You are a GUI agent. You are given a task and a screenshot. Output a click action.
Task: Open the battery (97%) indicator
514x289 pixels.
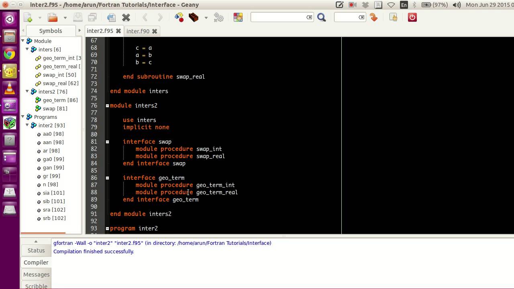(x=435, y=5)
